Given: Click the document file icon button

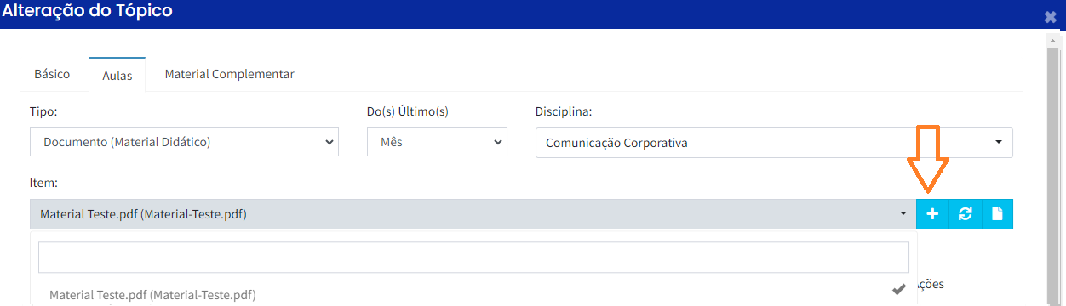Looking at the screenshot, I should 997,214.
